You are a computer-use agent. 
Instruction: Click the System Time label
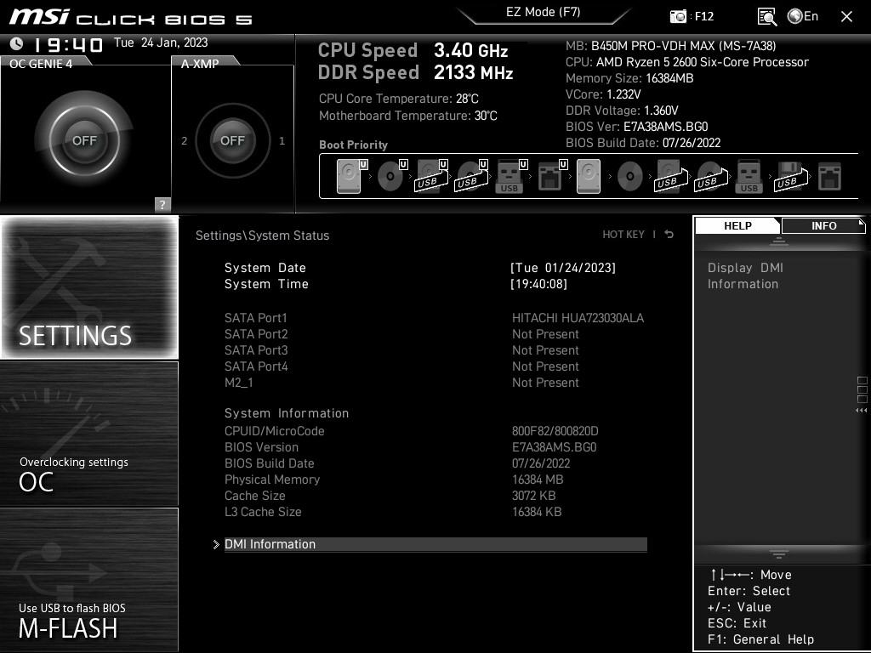[266, 284]
